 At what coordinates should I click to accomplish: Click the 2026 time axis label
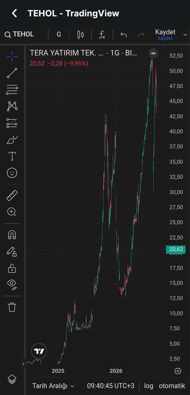pyautogui.click(x=116, y=371)
